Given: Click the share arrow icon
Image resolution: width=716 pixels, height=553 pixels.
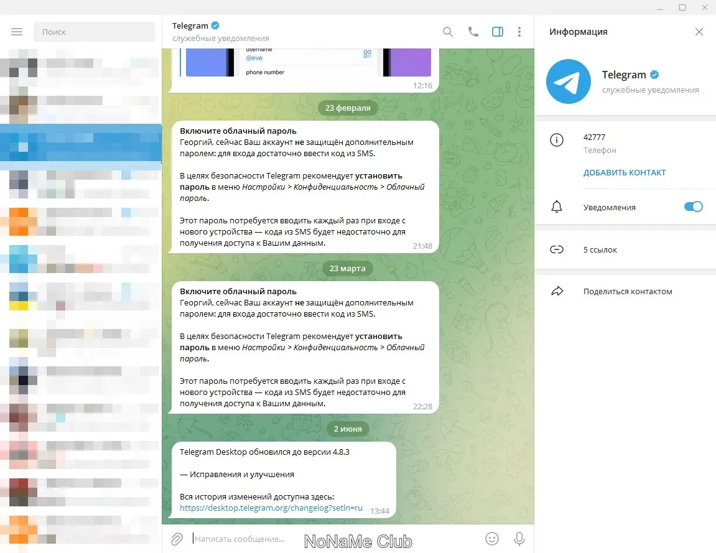Looking at the screenshot, I should (557, 291).
